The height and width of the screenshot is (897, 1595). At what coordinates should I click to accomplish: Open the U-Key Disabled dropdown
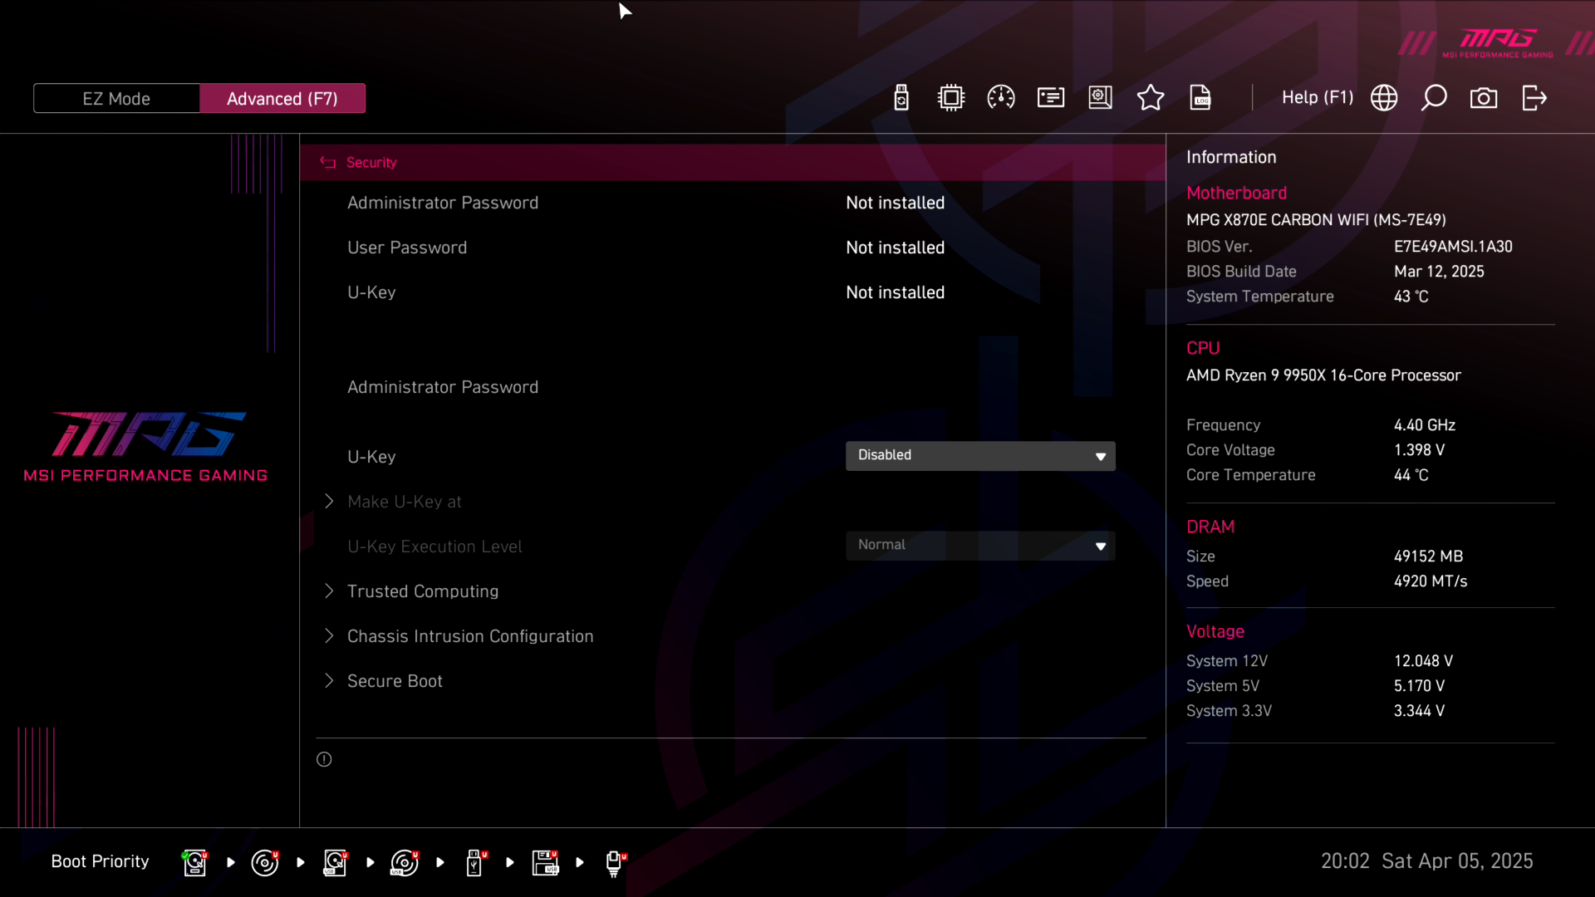[980, 456]
